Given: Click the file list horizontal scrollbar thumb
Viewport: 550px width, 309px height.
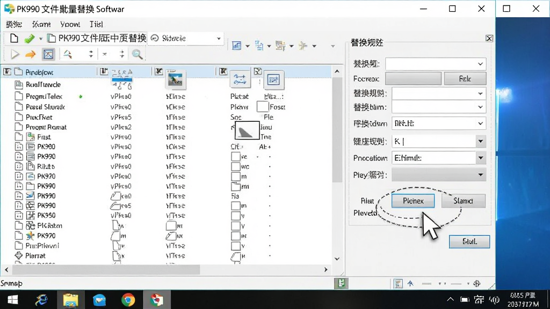Looking at the screenshot, I should 106,269.
